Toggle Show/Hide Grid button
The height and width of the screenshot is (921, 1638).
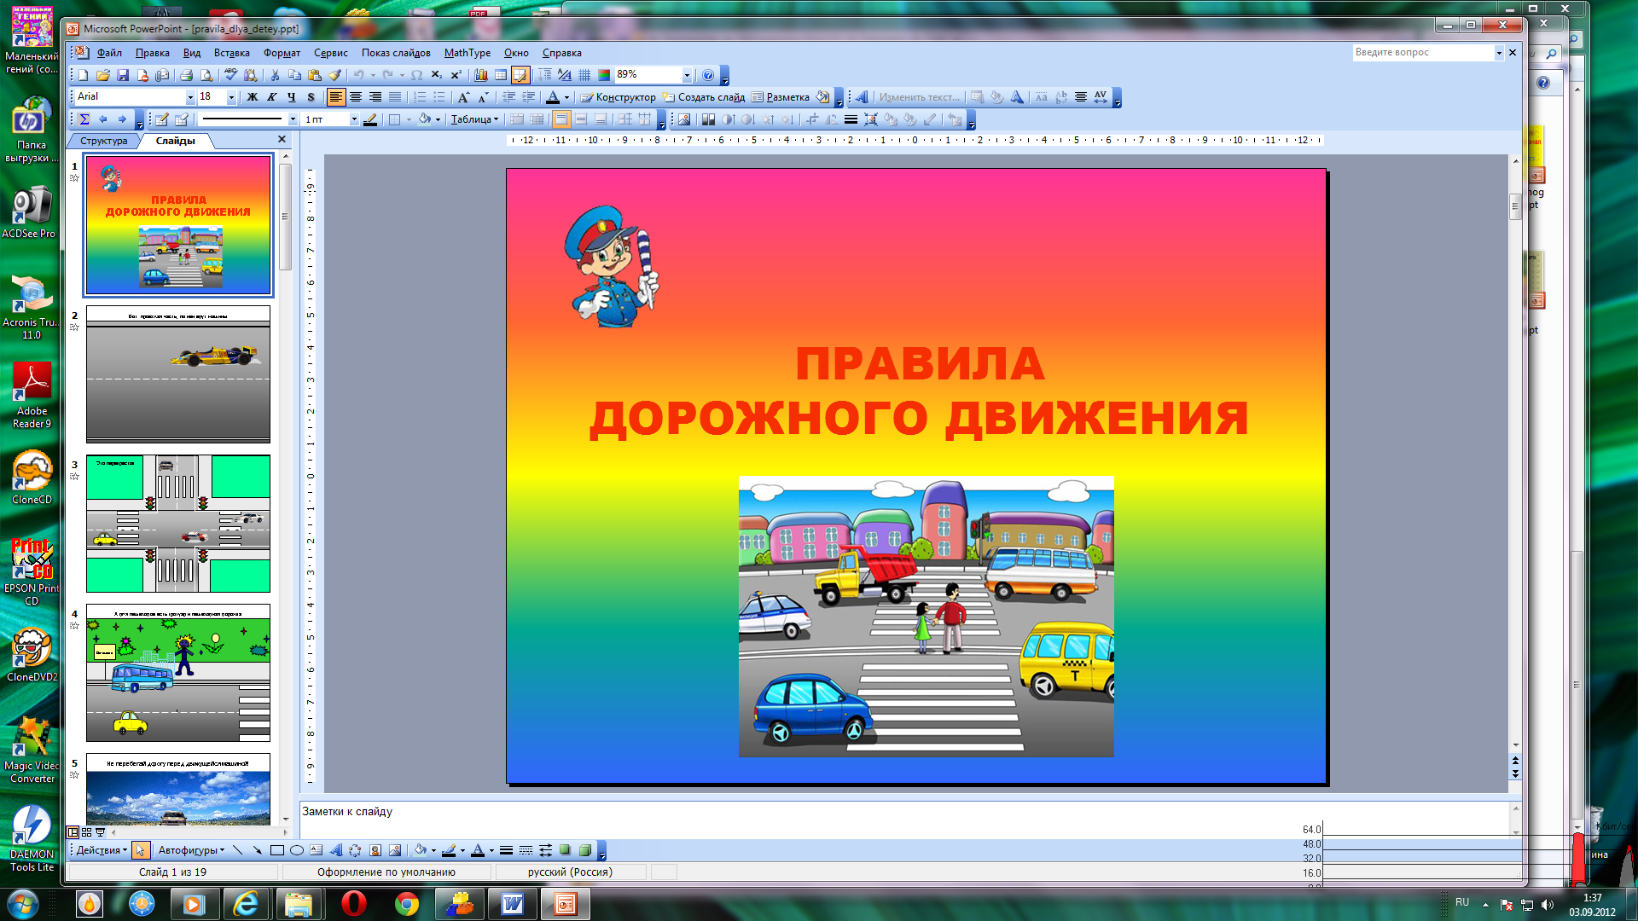[x=584, y=75]
